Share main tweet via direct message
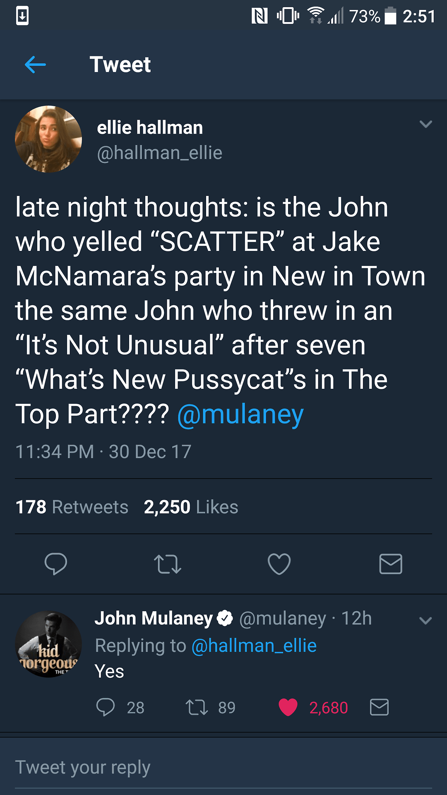This screenshot has height=795, width=447. coord(390,564)
